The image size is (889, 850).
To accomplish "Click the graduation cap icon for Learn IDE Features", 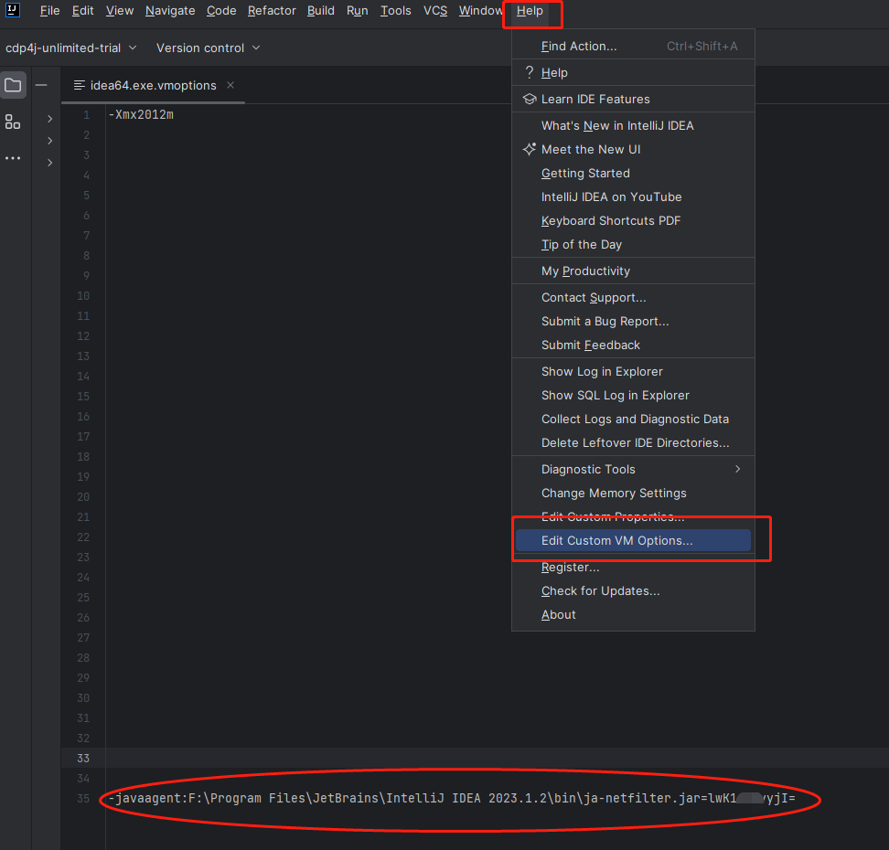I will (x=529, y=99).
